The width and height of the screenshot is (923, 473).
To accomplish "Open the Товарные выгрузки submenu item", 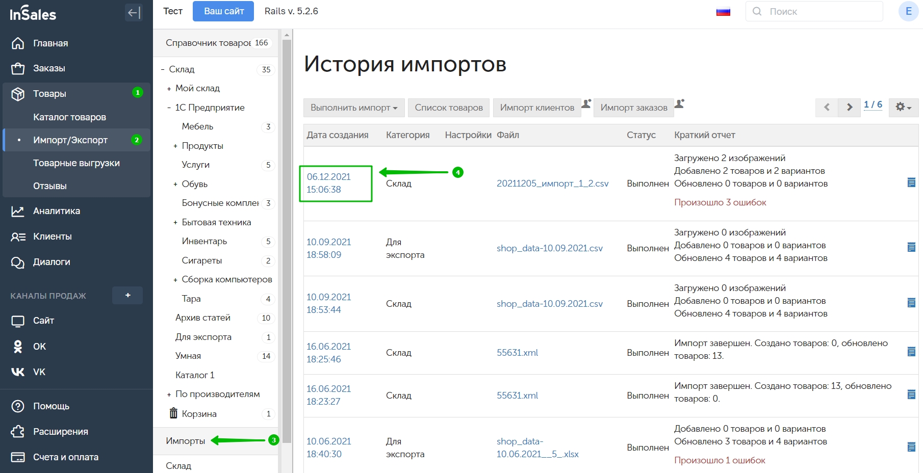I will pos(76,163).
